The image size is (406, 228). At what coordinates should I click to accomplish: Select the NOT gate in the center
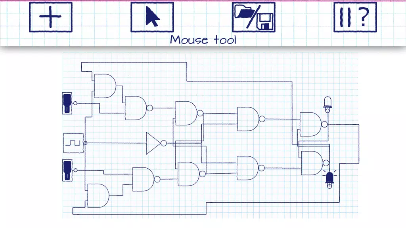(153, 143)
